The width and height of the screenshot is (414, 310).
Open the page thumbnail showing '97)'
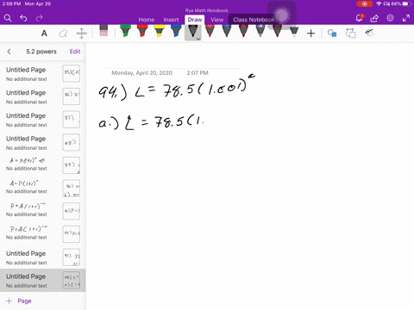click(x=72, y=120)
